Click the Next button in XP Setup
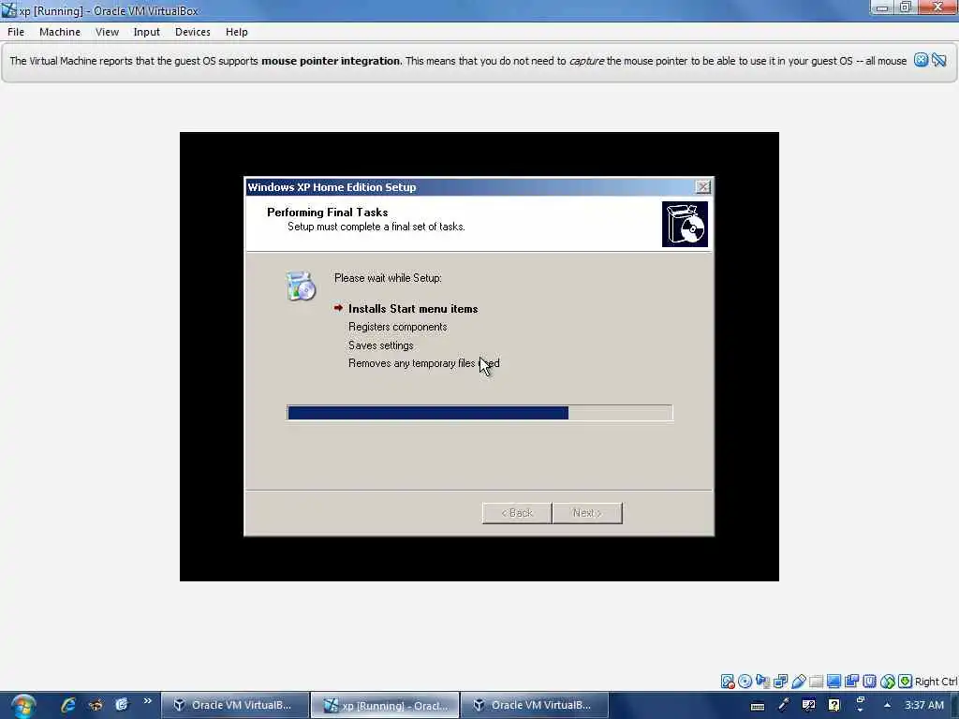Viewport: 959px width, 719px height. click(587, 513)
